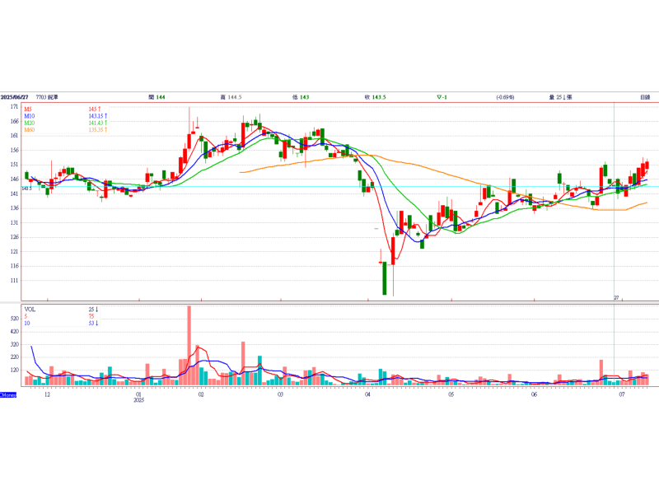
Task: Click the 07 month axis label
Action: [x=622, y=394]
